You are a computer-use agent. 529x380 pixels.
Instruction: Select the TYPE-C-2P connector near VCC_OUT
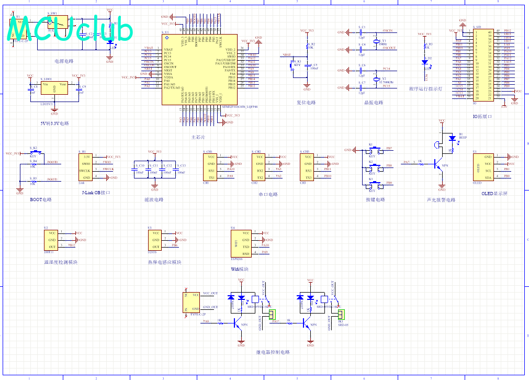[192, 303]
